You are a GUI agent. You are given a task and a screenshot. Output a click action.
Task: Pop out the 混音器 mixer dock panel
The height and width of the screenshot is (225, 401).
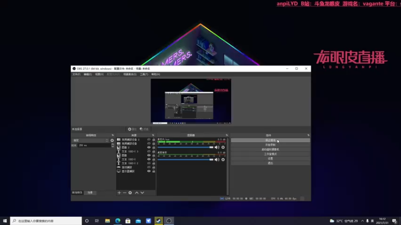coord(227,135)
